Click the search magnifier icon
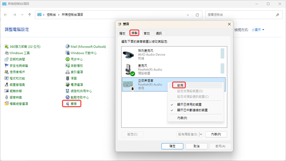This screenshot has height=161, width=286. click(x=277, y=15)
